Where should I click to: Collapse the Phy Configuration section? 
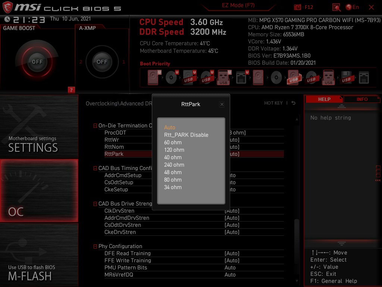[95, 247]
